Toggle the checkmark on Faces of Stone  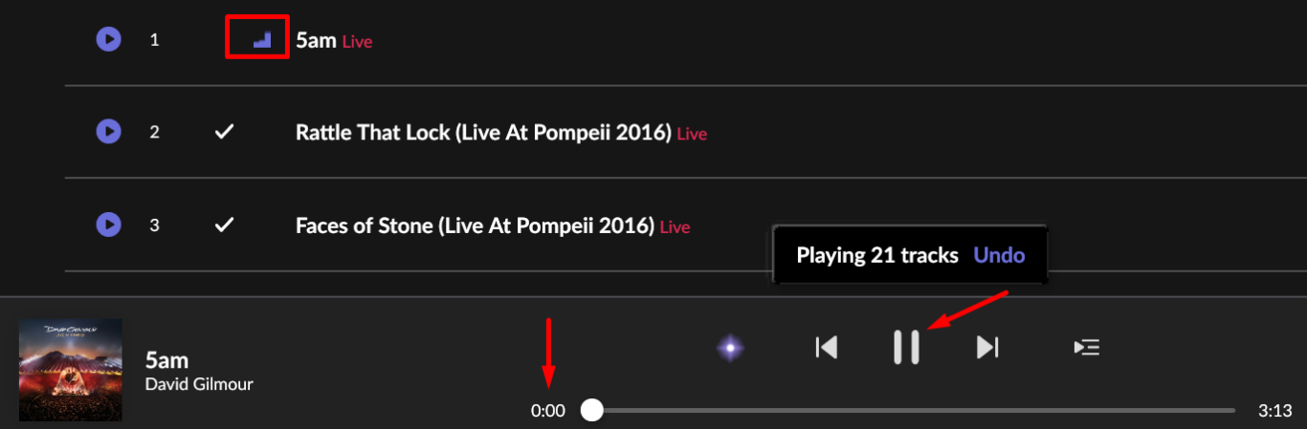click(x=224, y=225)
